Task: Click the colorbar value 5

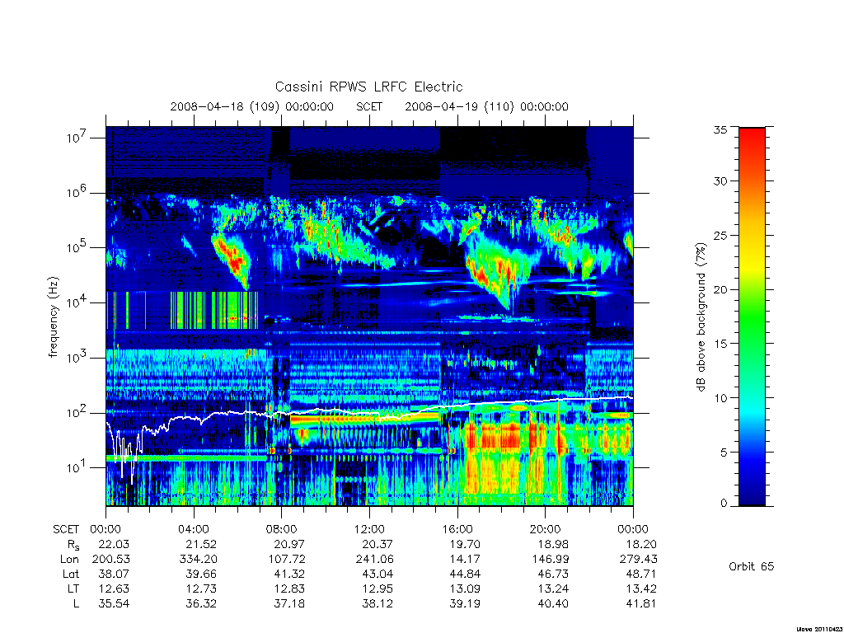Action: 724,452
